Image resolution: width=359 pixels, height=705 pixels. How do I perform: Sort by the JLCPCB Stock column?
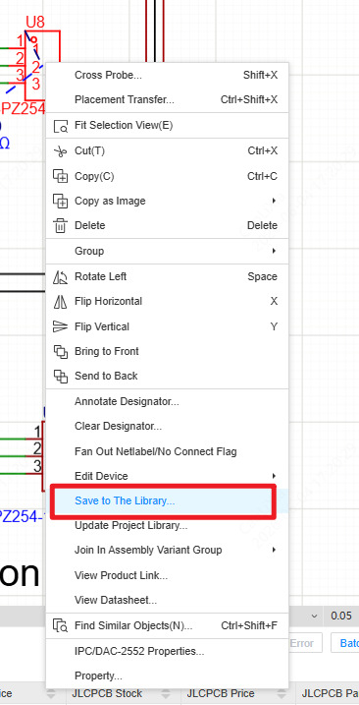166,694
